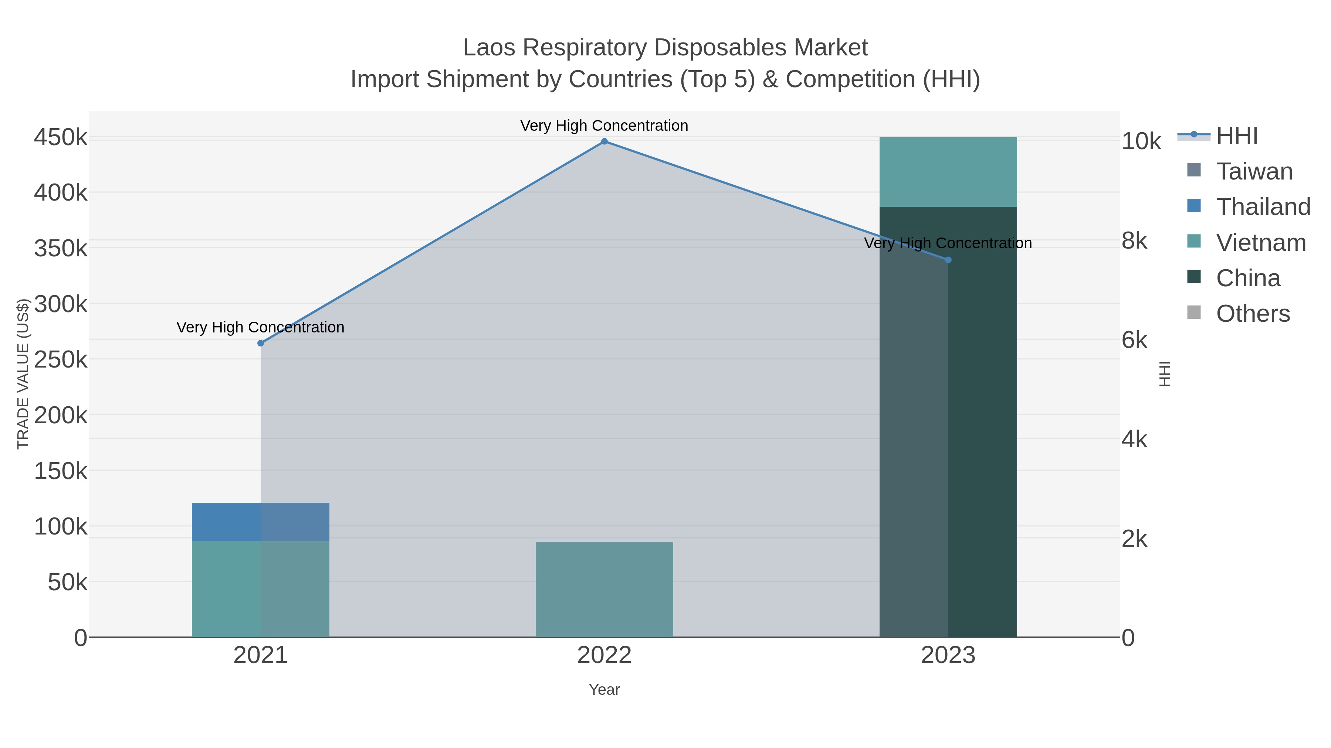The image size is (1331, 748).
Task: Click the 300k y-axis tick label
Action: pyautogui.click(x=61, y=305)
